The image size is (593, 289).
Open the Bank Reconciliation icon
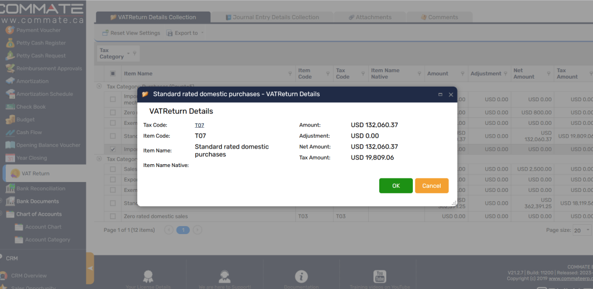point(10,188)
